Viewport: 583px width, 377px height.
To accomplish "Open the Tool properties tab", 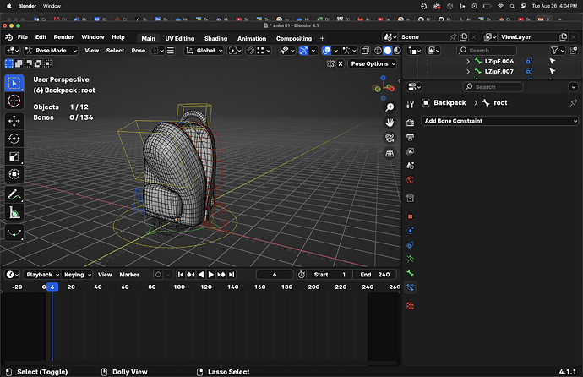I will pos(410,105).
